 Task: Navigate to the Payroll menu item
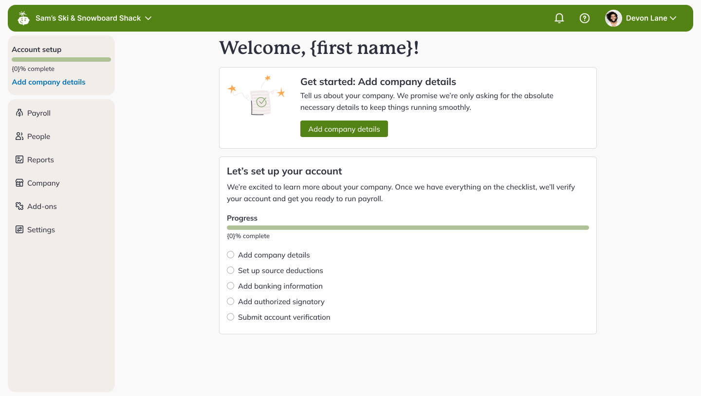[39, 113]
